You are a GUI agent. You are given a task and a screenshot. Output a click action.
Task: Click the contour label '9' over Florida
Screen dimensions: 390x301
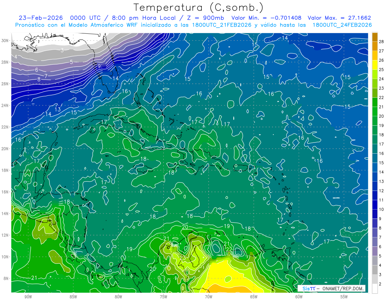[99, 66]
